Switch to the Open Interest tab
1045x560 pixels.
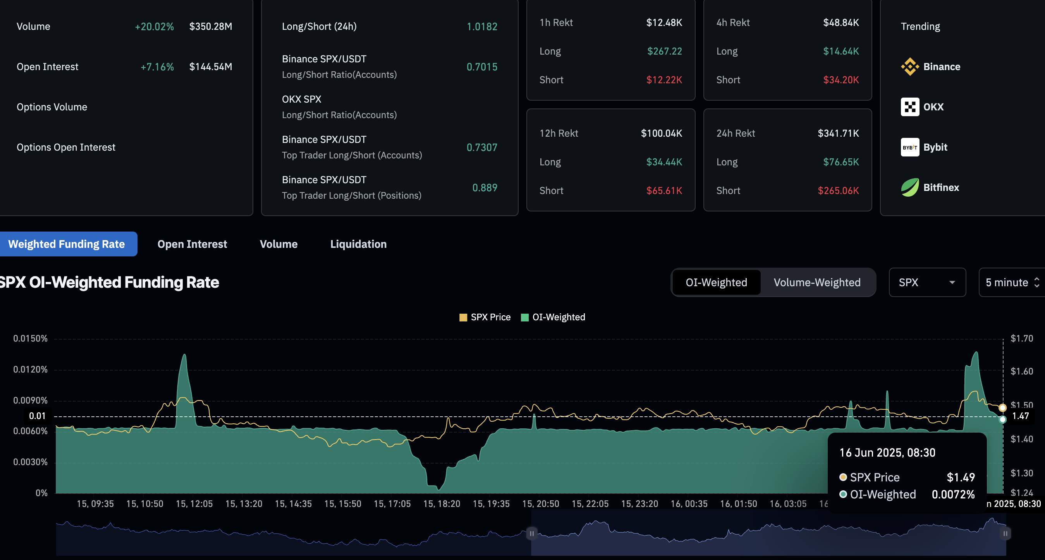[x=192, y=244]
